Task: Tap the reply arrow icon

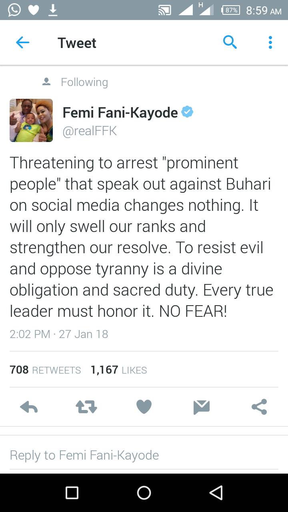Action: 29,407
